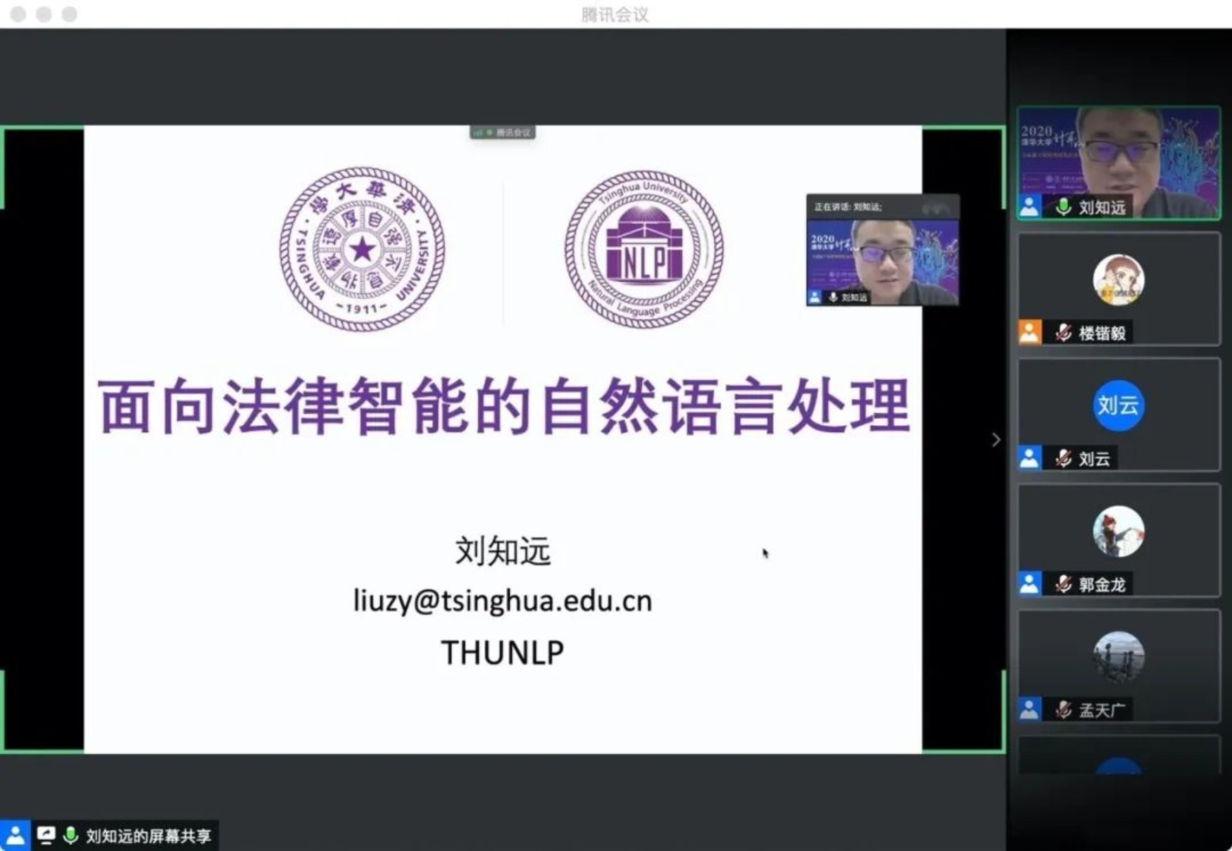The image size is (1232, 851).
Task: Click blue user icon beside 孟天广
Action: [x=1029, y=710]
